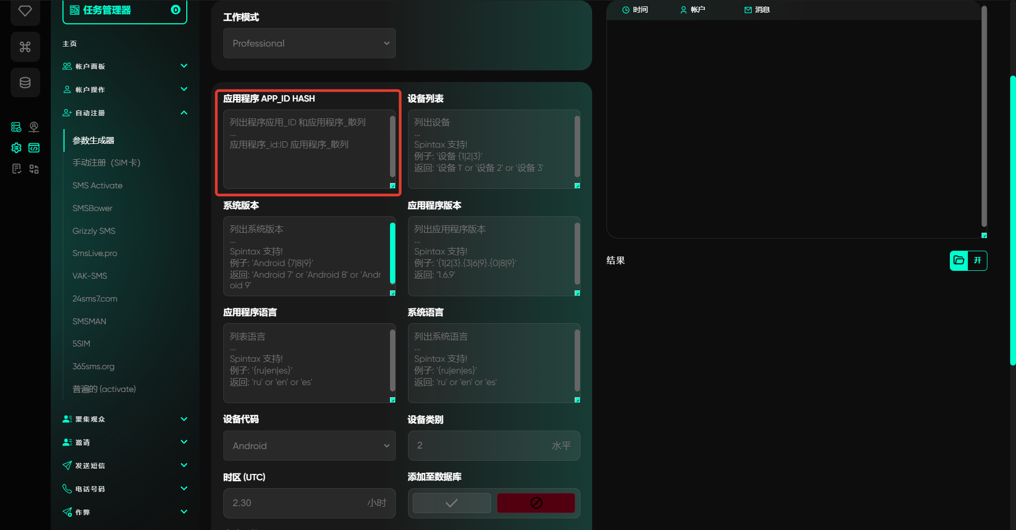Click the server-with-checkmark icon
Image resolution: width=1016 pixels, height=530 pixels.
point(16,127)
